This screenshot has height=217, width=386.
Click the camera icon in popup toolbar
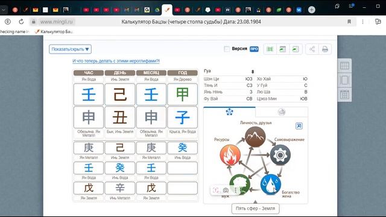(x=226, y=190)
